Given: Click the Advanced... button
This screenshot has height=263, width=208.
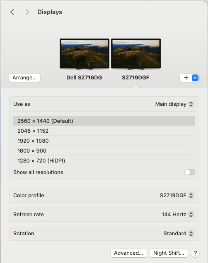Looking at the screenshot, I should [x=128, y=253].
